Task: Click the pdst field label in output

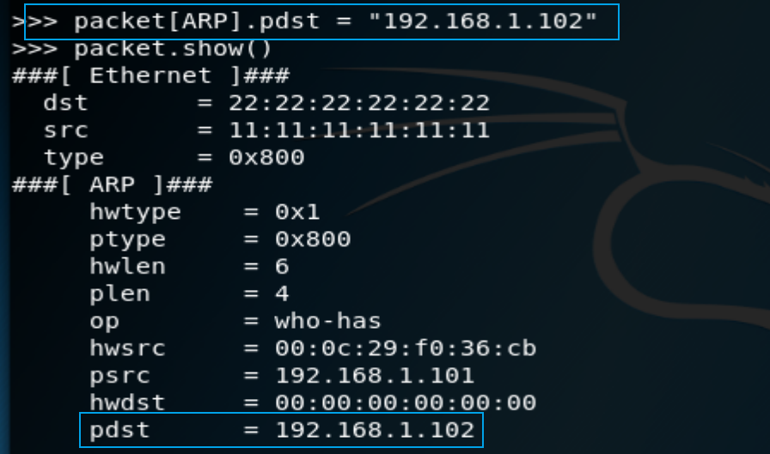Action: [x=119, y=432]
